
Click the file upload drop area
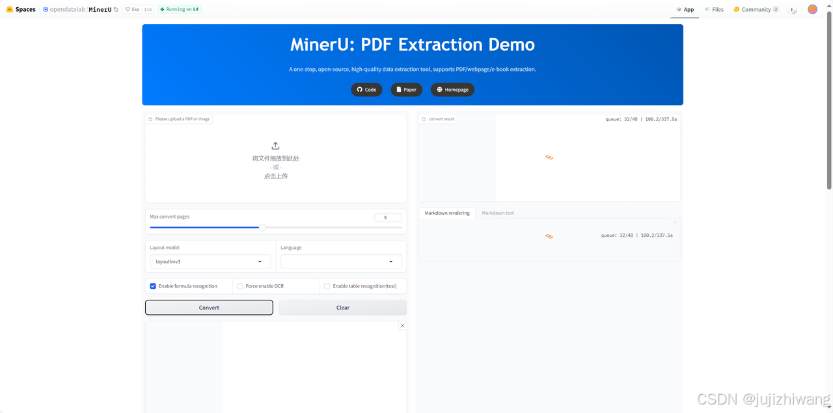276,159
